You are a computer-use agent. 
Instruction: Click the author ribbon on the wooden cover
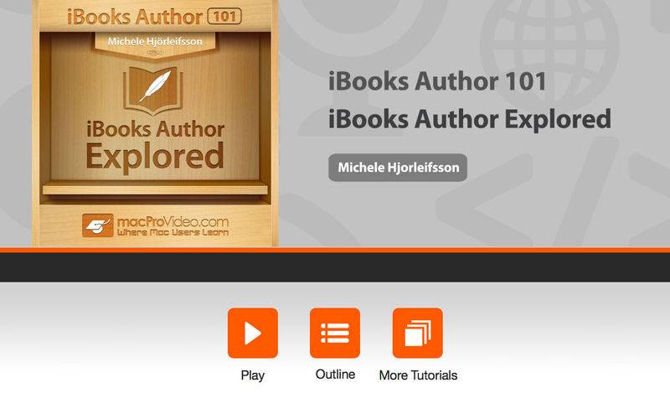tap(155, 45)
